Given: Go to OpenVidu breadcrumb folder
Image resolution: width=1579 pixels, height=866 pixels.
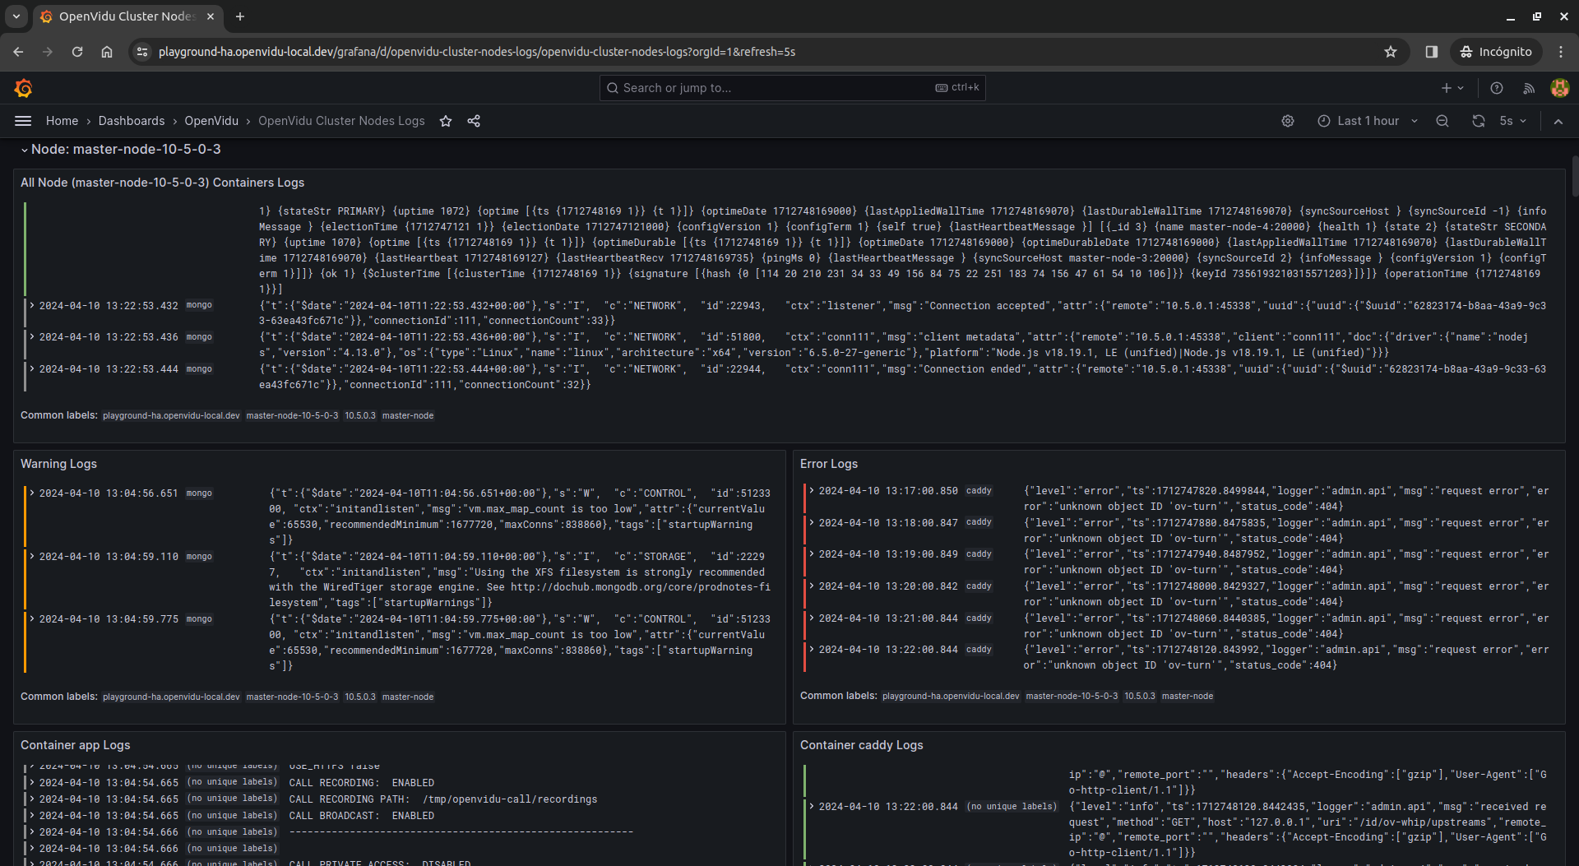Looking at the screenshot, I should (x=211, y=121).
